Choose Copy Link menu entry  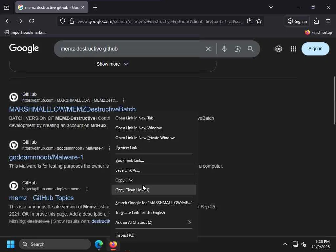[154, 180]
